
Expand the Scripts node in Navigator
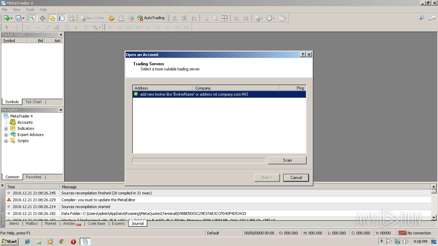tap(6, 141)
